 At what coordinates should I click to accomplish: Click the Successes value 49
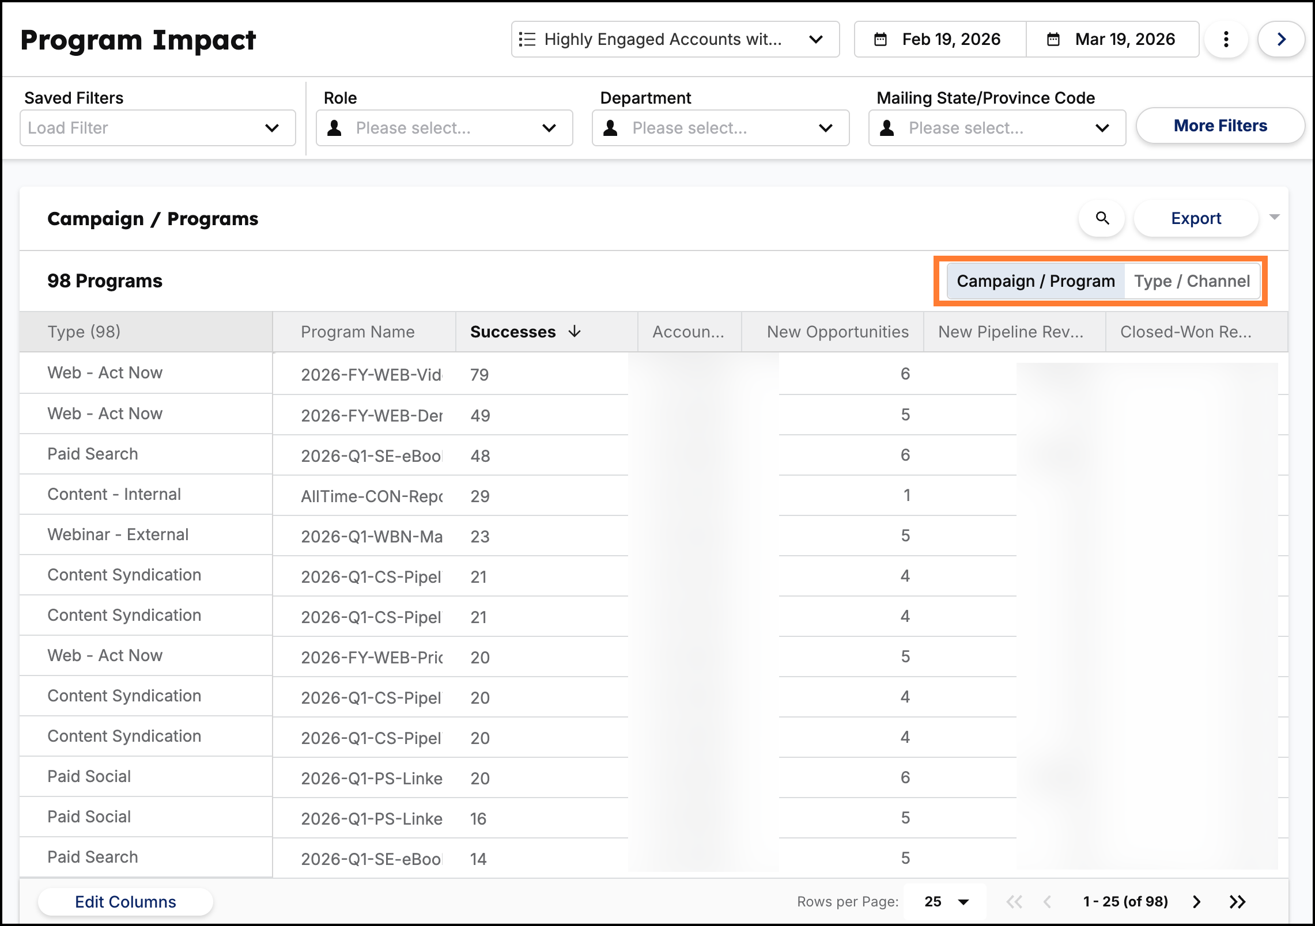pos(480,415)
